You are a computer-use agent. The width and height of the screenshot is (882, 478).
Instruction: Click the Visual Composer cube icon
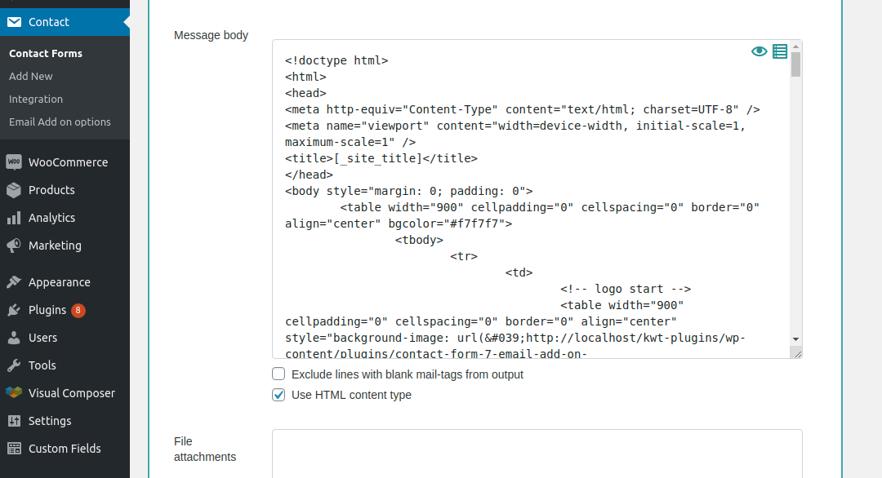coord(14,392)
